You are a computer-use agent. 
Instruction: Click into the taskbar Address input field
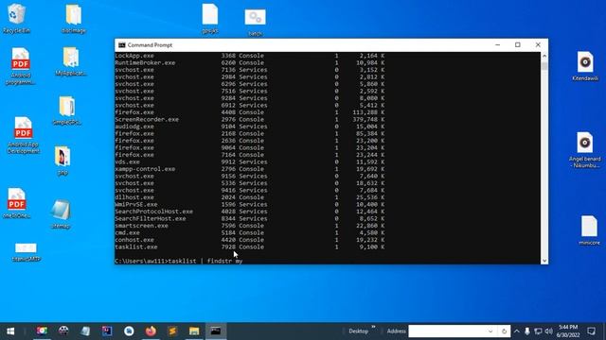point(447,331)
